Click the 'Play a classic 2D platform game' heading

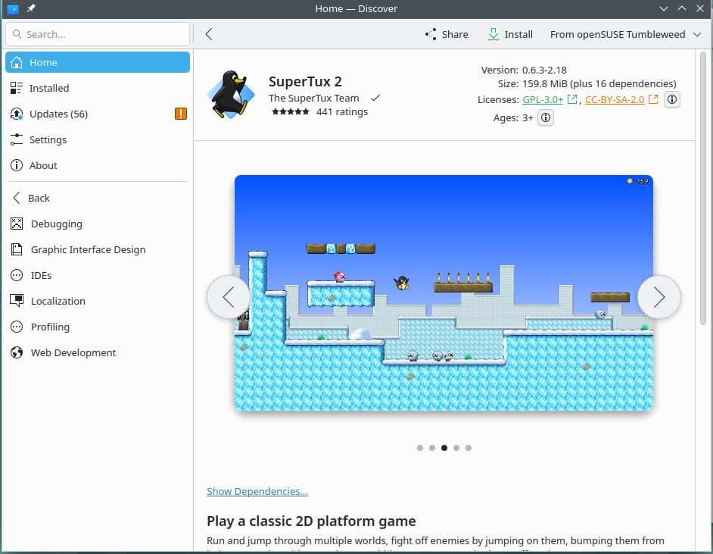click(311, 521)
